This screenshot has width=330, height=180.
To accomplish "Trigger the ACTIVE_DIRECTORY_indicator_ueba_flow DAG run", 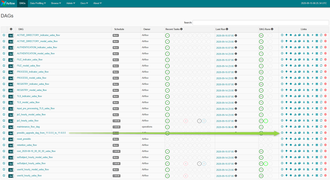I will [x=282, y=35].
